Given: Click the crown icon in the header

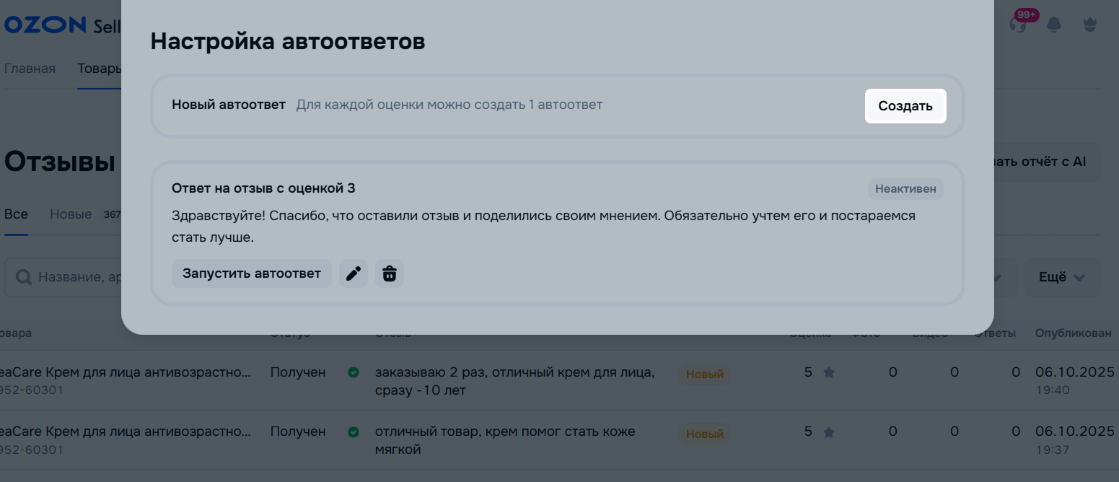Looking at the screenshot, I should [x=1090, y=25].
